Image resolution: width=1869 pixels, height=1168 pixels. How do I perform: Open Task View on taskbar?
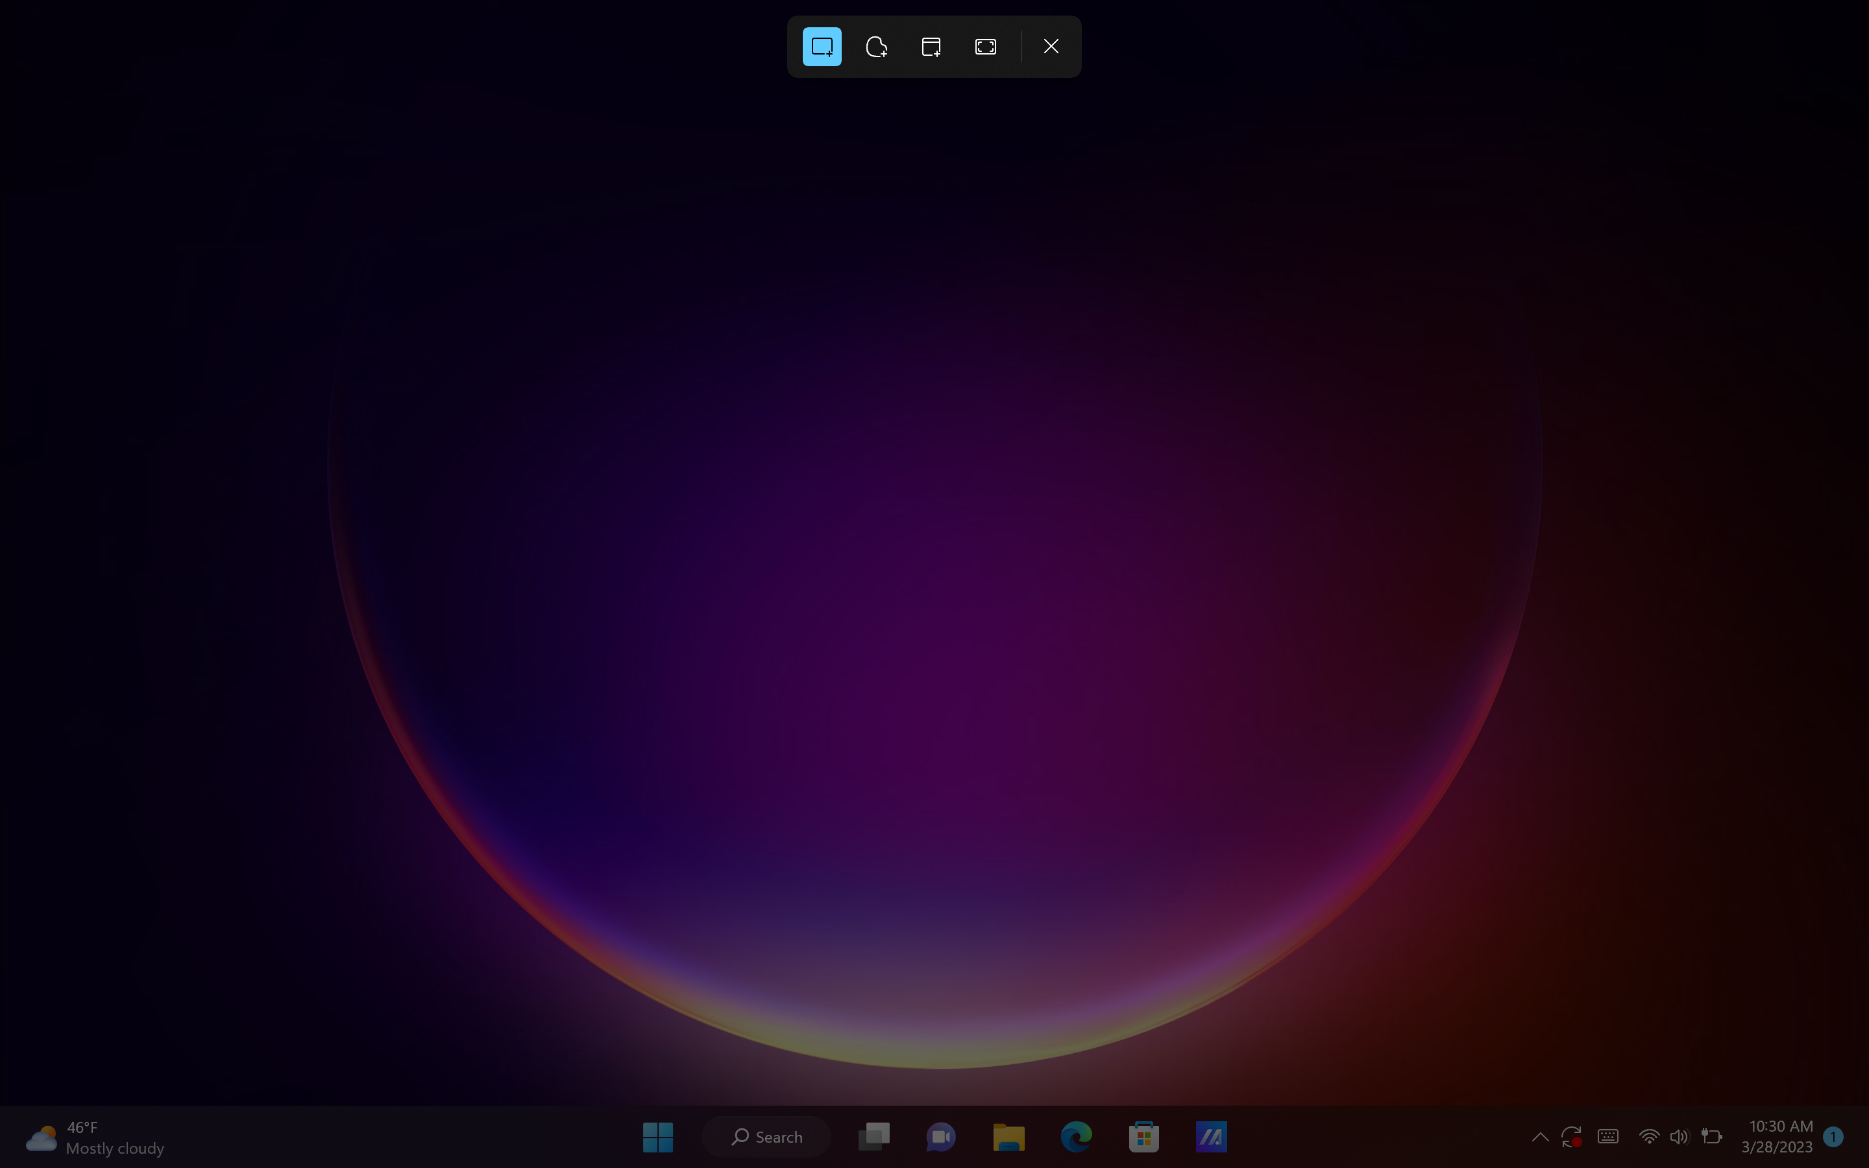pos(875,1137)
